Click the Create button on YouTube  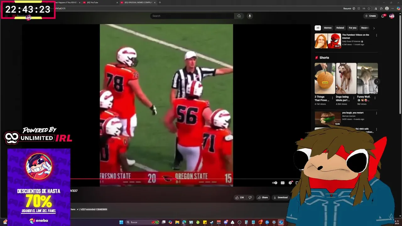(x=370, y=16)
